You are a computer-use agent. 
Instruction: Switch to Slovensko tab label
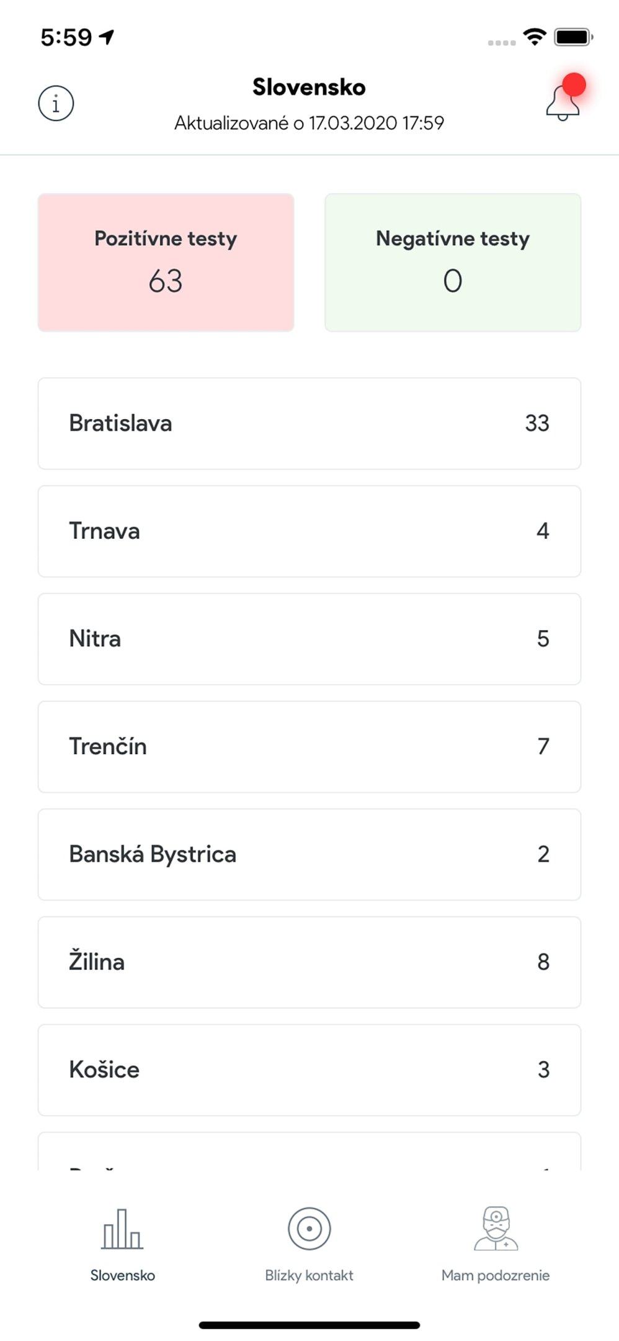[x=122, y=1275]
